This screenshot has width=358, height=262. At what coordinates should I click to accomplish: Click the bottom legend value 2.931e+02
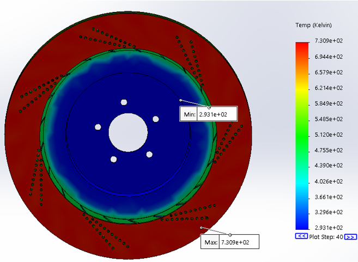[x=329, y=228]
